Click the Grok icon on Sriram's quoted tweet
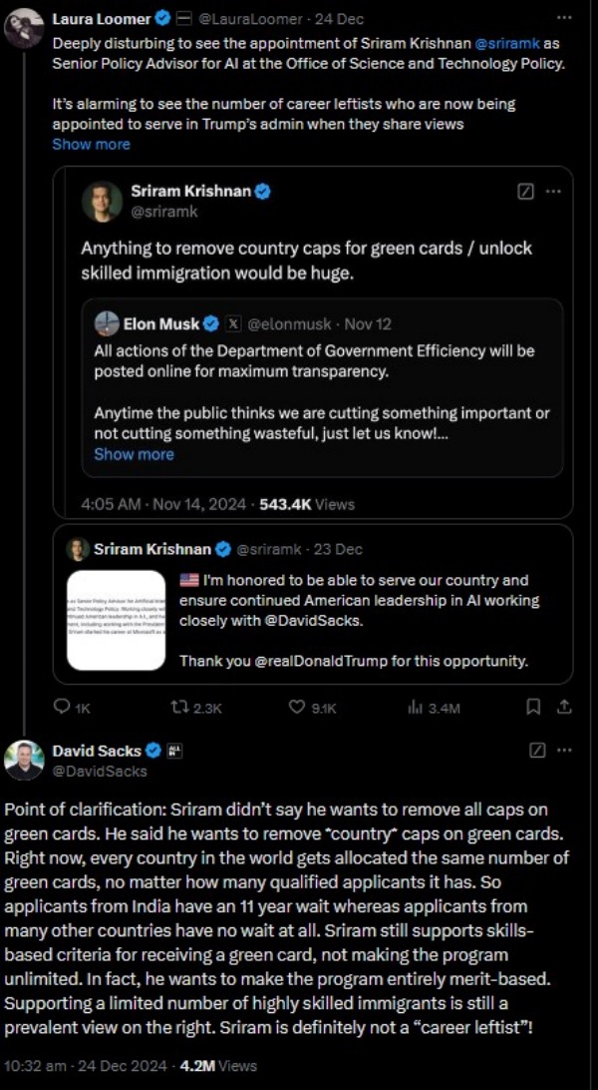This screenshot has height=1090, width=598. pos(526,192)
